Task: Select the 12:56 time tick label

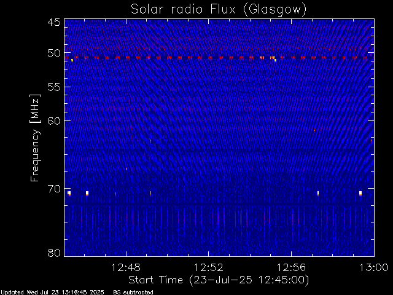Action: tap(291, 267)
